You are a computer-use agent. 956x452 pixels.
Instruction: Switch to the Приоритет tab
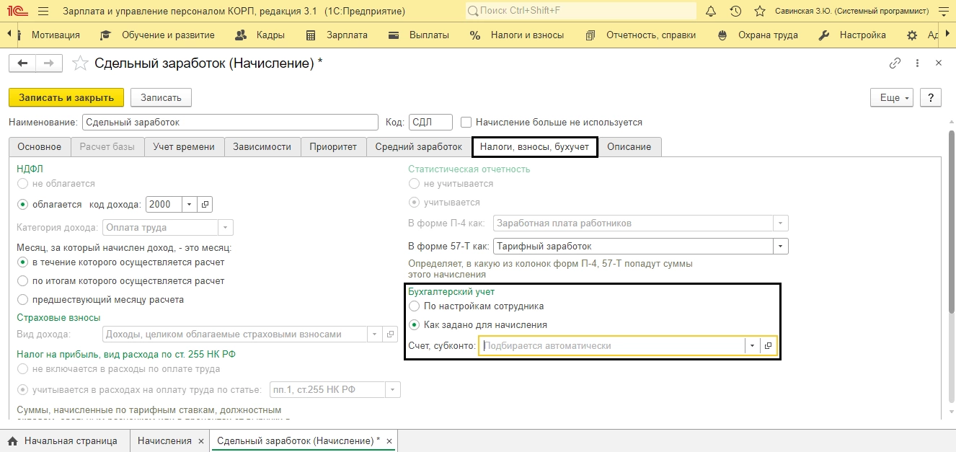pyautogui.click(x=333, y=146)
